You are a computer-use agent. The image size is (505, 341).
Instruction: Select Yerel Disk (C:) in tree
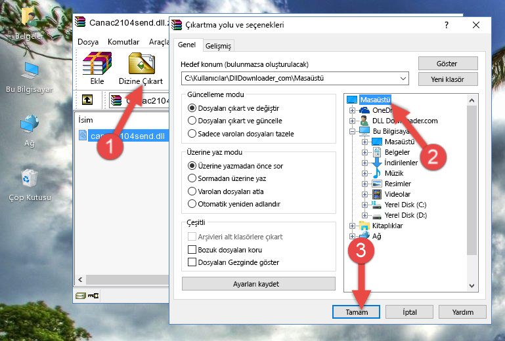pos(405,205)
